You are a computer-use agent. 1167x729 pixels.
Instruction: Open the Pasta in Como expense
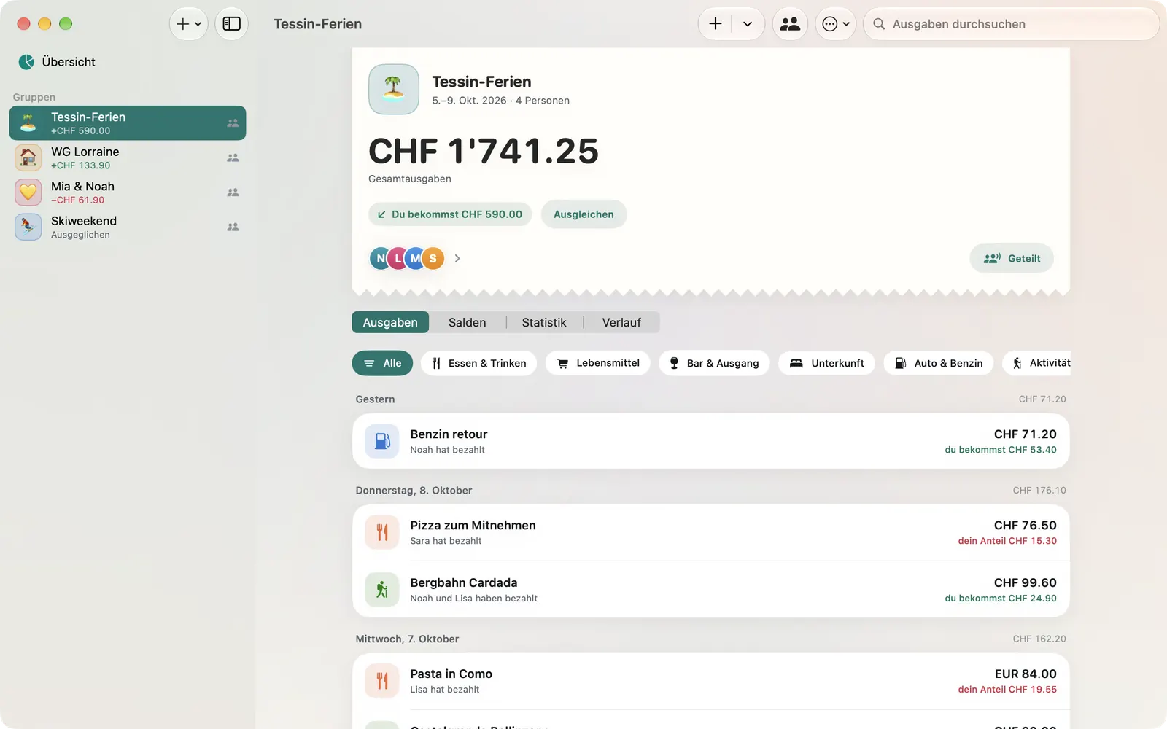tap(711, 681)
